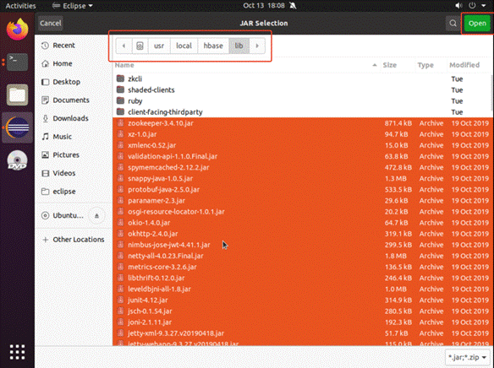
Task: Select okio-1.4.0.jar
Action: tap(302, 223)
